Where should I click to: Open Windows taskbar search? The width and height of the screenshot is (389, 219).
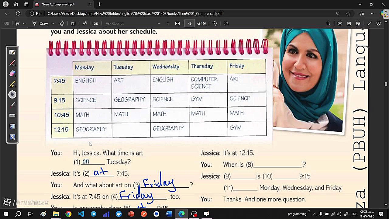pos(18,214)
